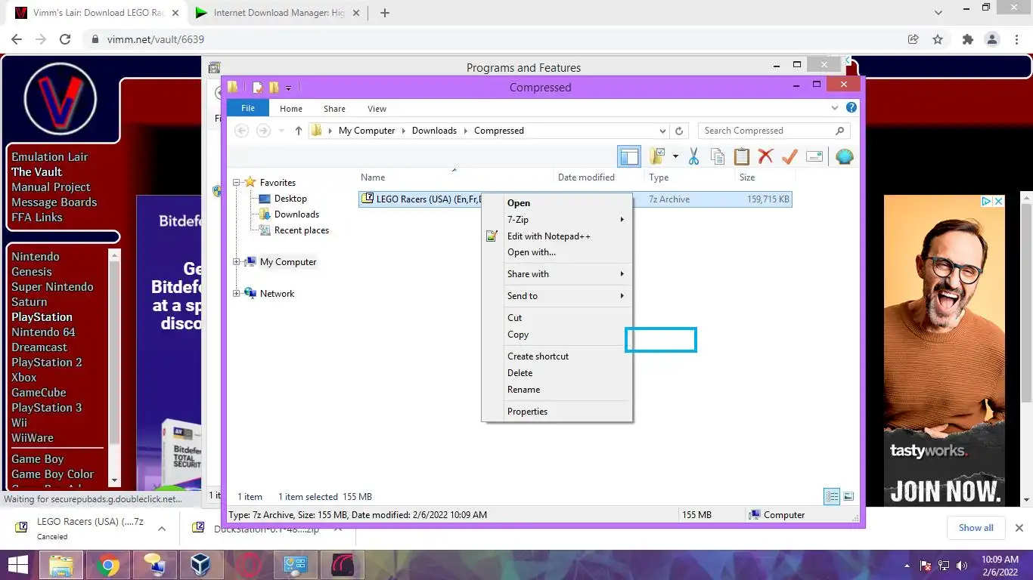Open the address bar history dropdown
1033x580 pixels.
(x=663, y=131)
